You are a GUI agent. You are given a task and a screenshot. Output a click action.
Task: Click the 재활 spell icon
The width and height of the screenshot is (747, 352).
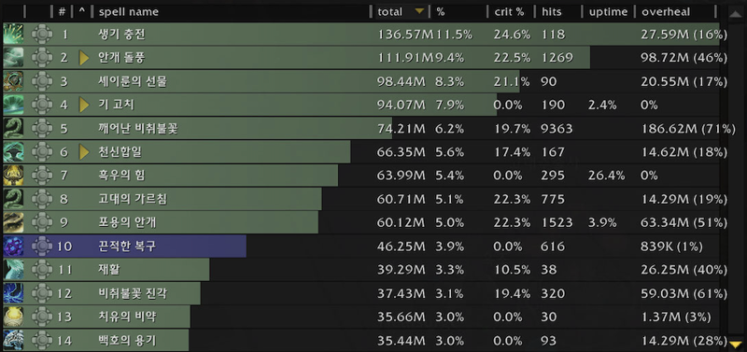13,270
